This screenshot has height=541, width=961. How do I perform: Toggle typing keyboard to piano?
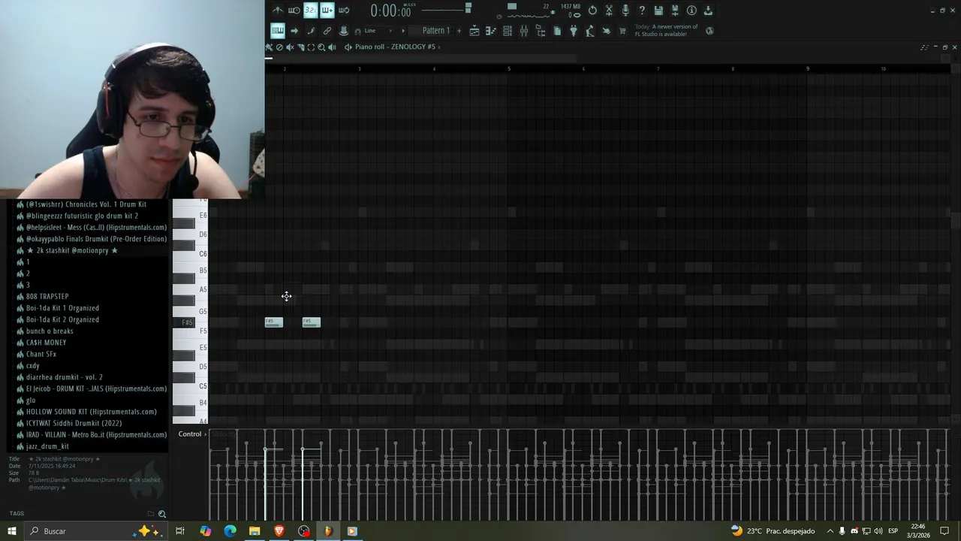(278, 31)
